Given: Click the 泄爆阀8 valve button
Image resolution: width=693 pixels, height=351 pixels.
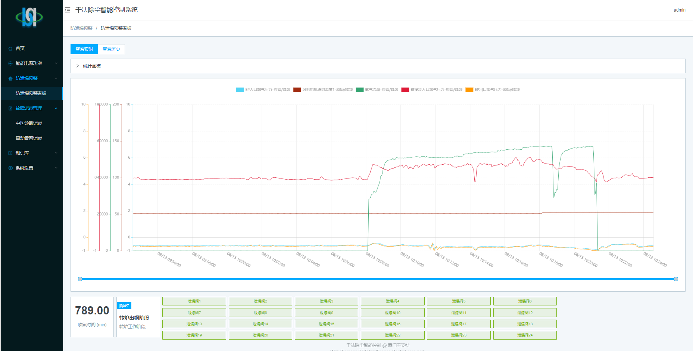Looking at the screenshot, I should tap(260, 313).
